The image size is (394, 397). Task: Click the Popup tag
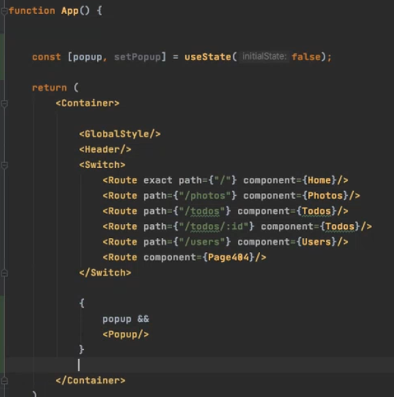click(x=126, y=335)
